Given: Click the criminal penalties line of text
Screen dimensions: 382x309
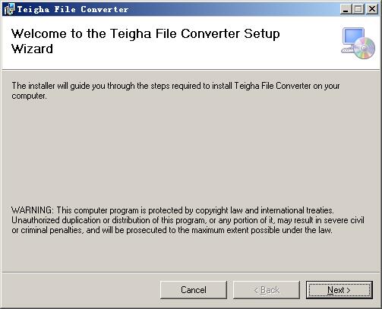Looking at the screenshot, I should click(x=172, y=230).
